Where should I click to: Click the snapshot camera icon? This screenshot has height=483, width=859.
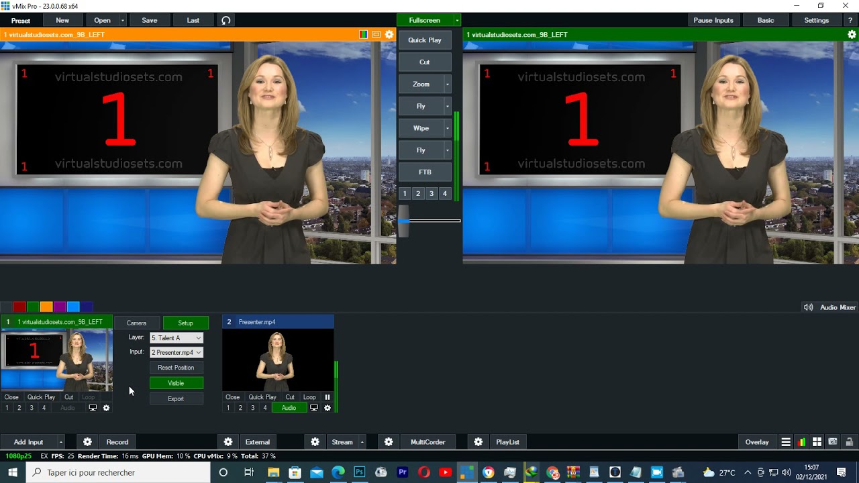pos(833,442)
